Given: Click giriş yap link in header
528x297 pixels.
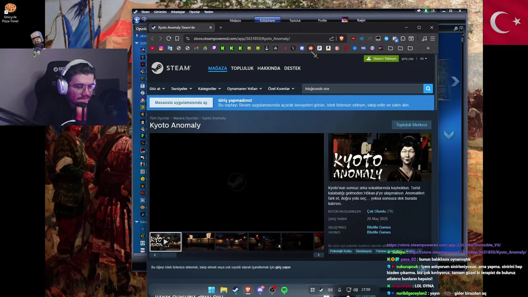Looking at the screenshot, I should point(408,59).
